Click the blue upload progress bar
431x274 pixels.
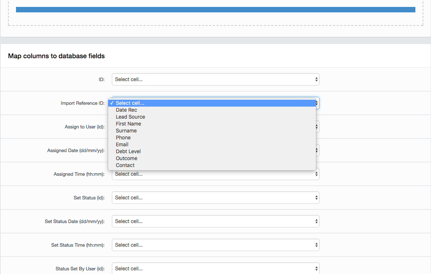[x=215, y=9]
